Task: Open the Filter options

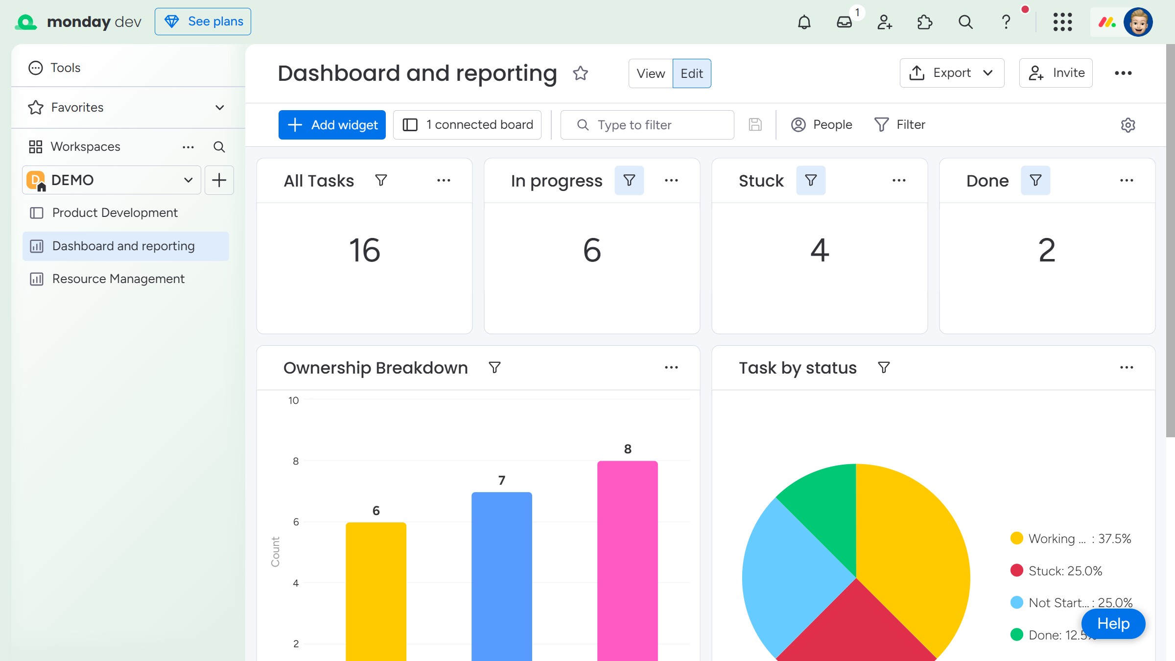Action: click(x=900, y=125)
